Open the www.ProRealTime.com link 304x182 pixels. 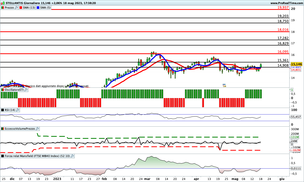click(287, 3)
